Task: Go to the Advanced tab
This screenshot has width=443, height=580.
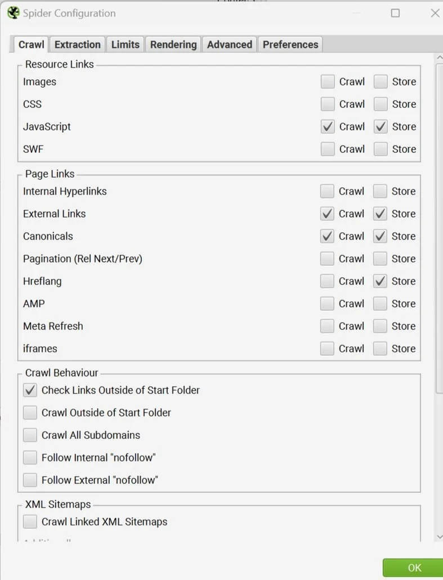Action: point(230,45)
